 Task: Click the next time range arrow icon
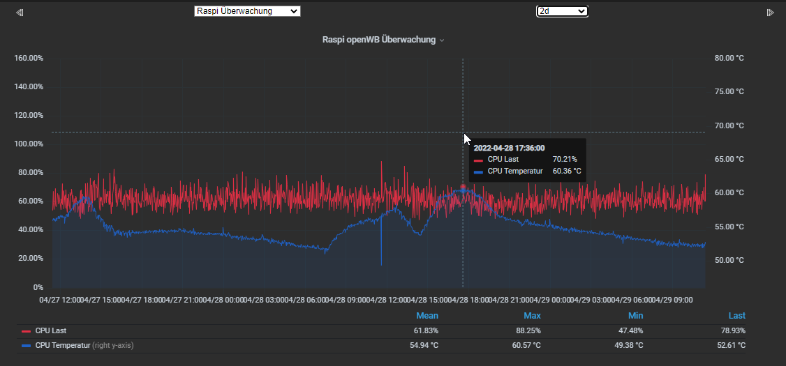(771, 13)
